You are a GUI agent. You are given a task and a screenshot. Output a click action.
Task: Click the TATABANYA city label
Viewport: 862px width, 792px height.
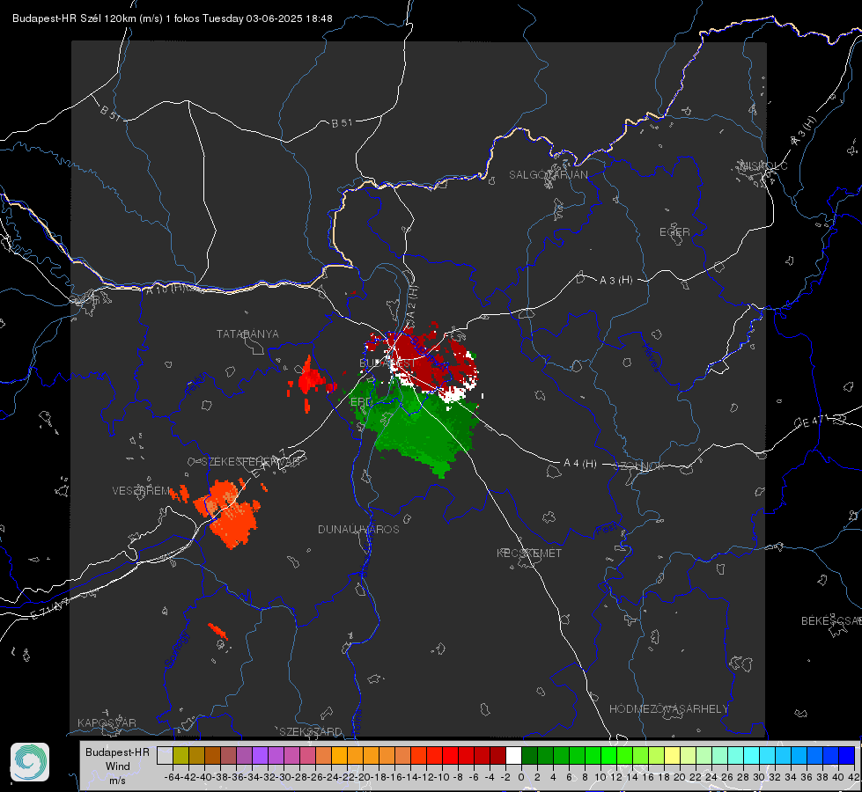click(247, 334)
